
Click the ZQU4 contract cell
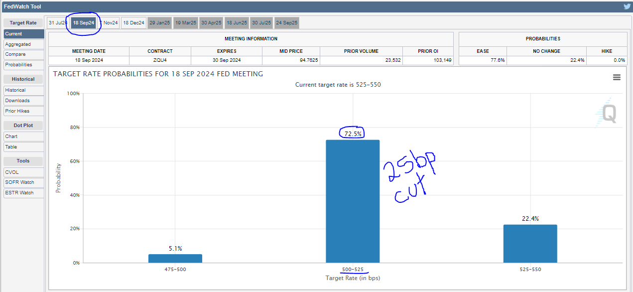click(160, 60)
